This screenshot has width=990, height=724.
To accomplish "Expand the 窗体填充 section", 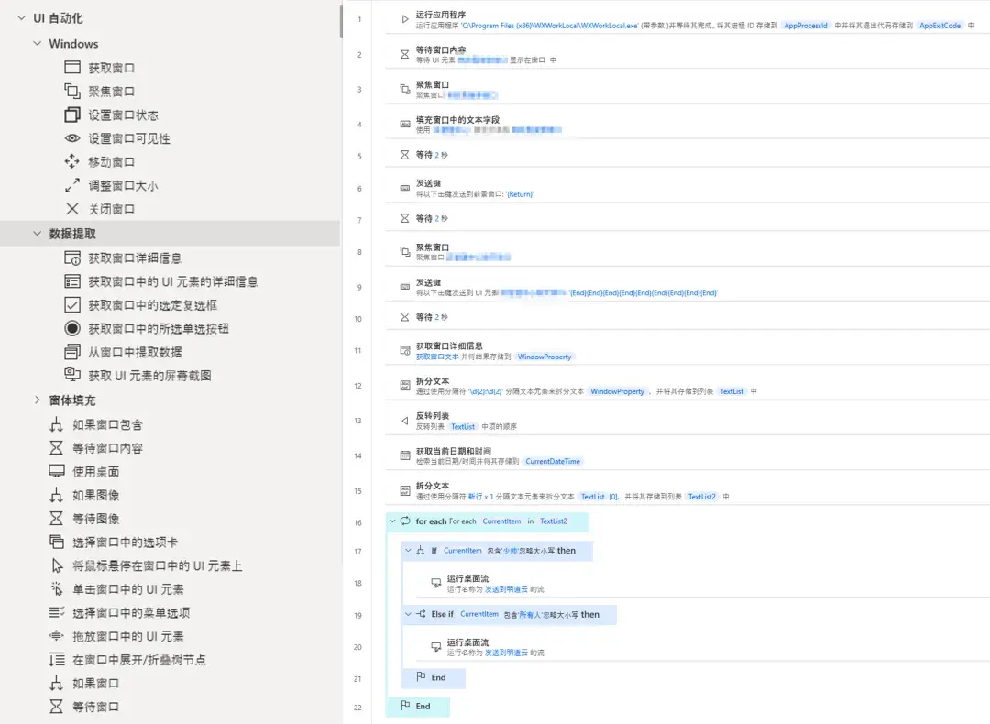I will click(x=38, y=400).
